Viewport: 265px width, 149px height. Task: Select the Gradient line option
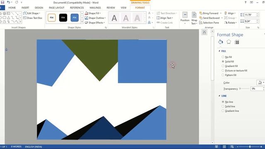point(230,111)
